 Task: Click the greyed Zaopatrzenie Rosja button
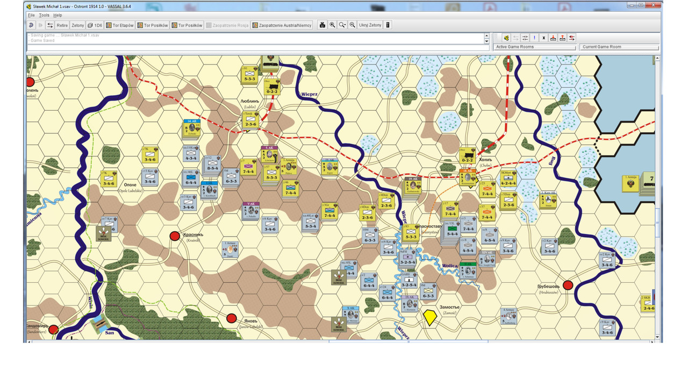point(227,25)
